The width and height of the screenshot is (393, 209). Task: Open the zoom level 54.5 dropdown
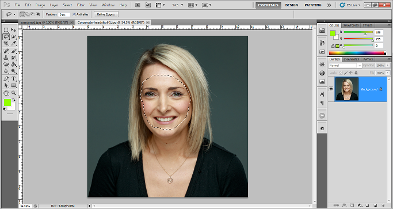182,5
